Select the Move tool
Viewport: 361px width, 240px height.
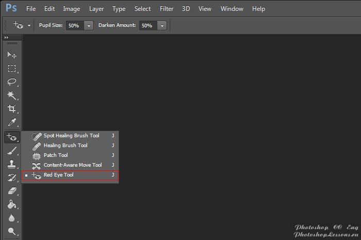click(11, 55)
